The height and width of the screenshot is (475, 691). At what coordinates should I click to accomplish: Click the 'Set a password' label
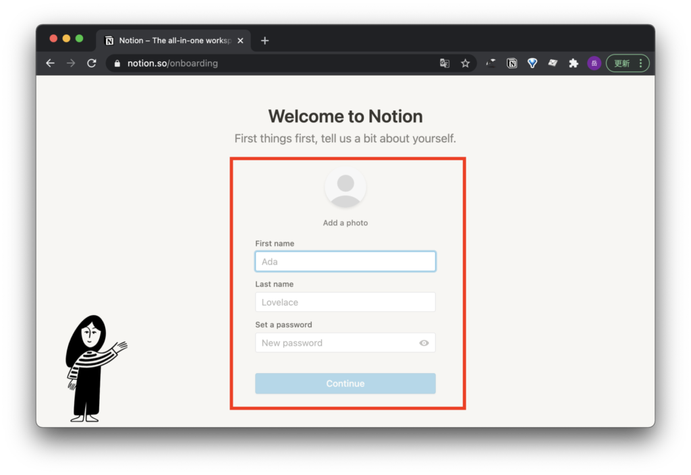click(x=283, y=325)
